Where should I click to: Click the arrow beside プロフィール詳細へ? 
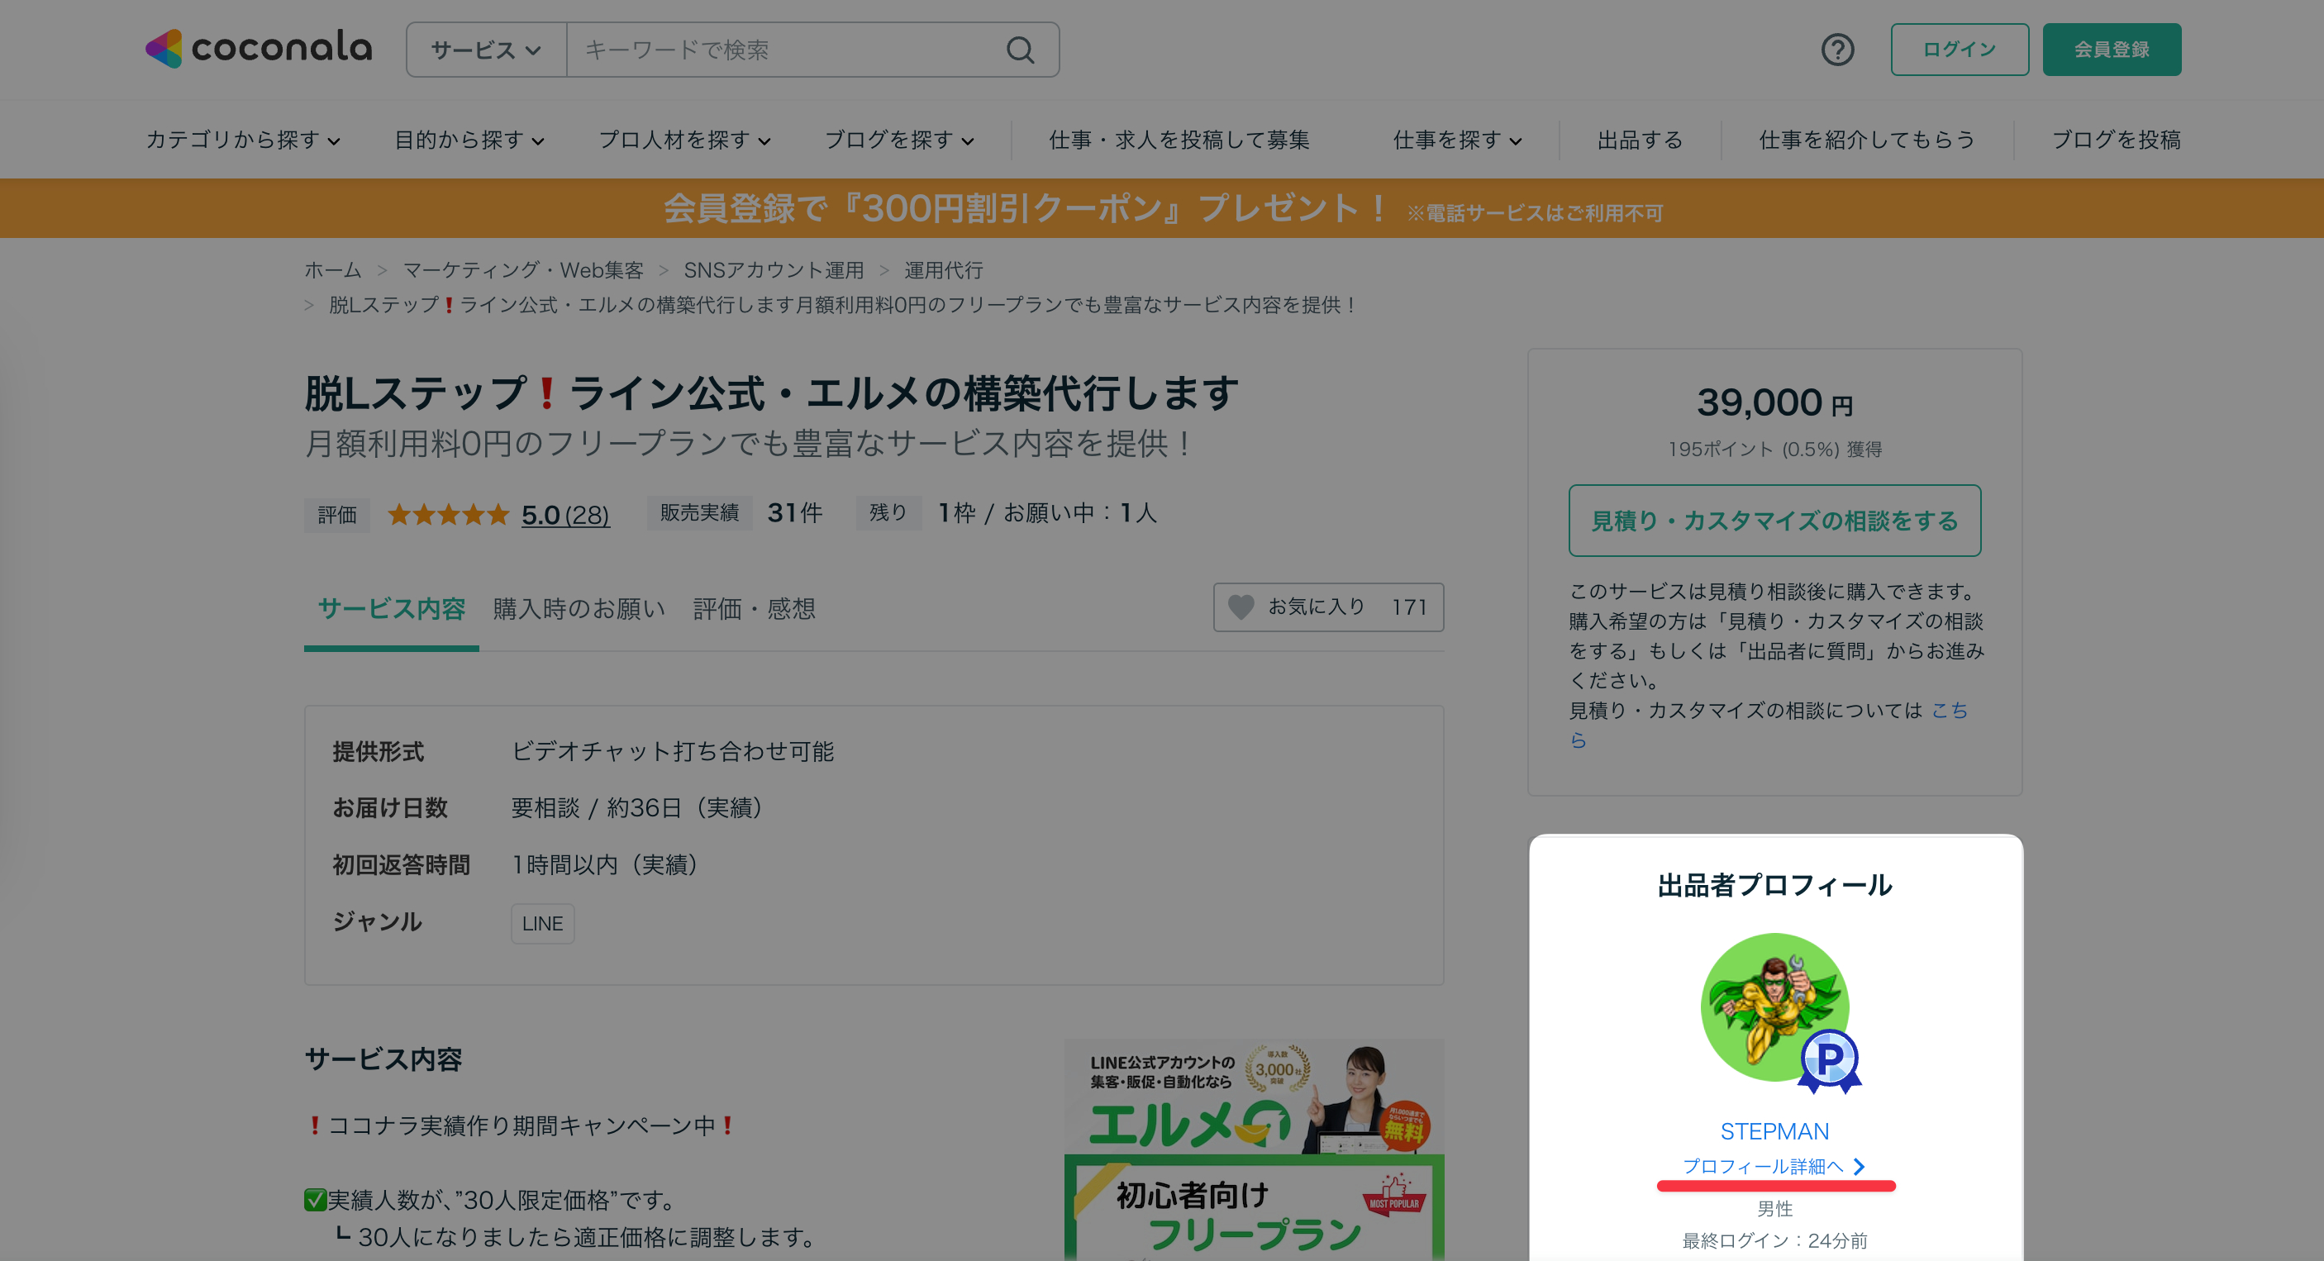pos(1859,1166)
